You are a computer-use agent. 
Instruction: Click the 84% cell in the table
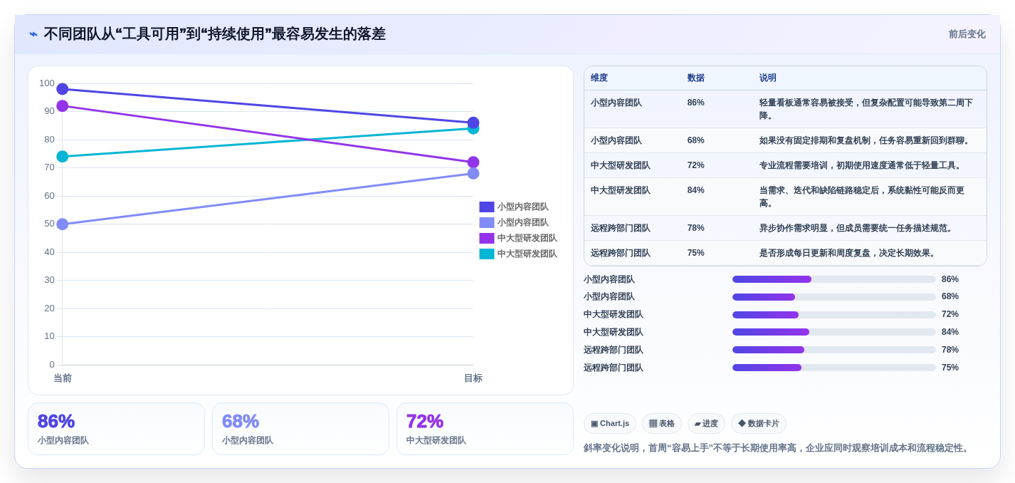point(696,190)
